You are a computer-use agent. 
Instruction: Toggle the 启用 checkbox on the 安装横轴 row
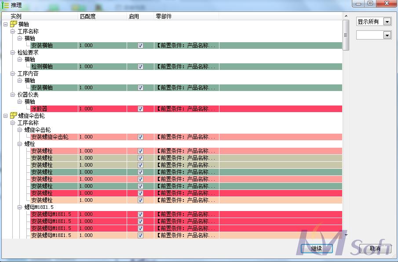[x=140, y=45]
